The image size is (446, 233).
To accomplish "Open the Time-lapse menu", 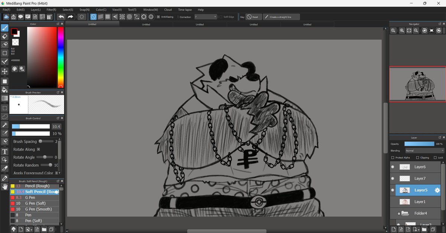I will click(185, 10).
